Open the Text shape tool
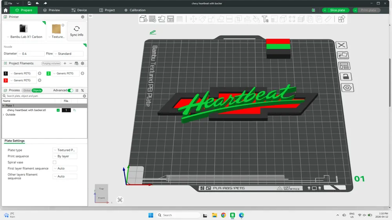The width and height of the screenshot is (392, 220). click(x=265, y=19)
